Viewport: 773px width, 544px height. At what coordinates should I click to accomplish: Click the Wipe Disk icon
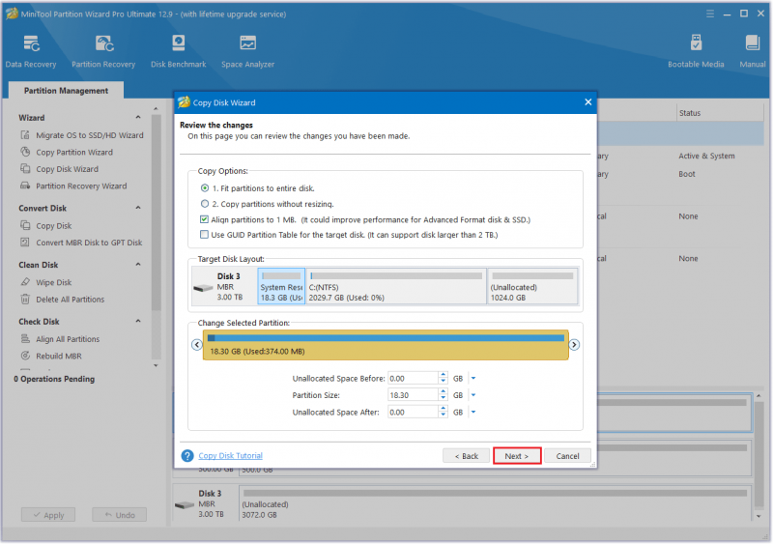coord(25,282)
